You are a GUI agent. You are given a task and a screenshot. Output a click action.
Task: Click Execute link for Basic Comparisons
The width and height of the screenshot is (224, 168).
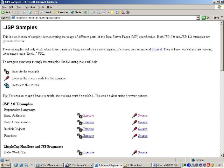click(89, 122)
